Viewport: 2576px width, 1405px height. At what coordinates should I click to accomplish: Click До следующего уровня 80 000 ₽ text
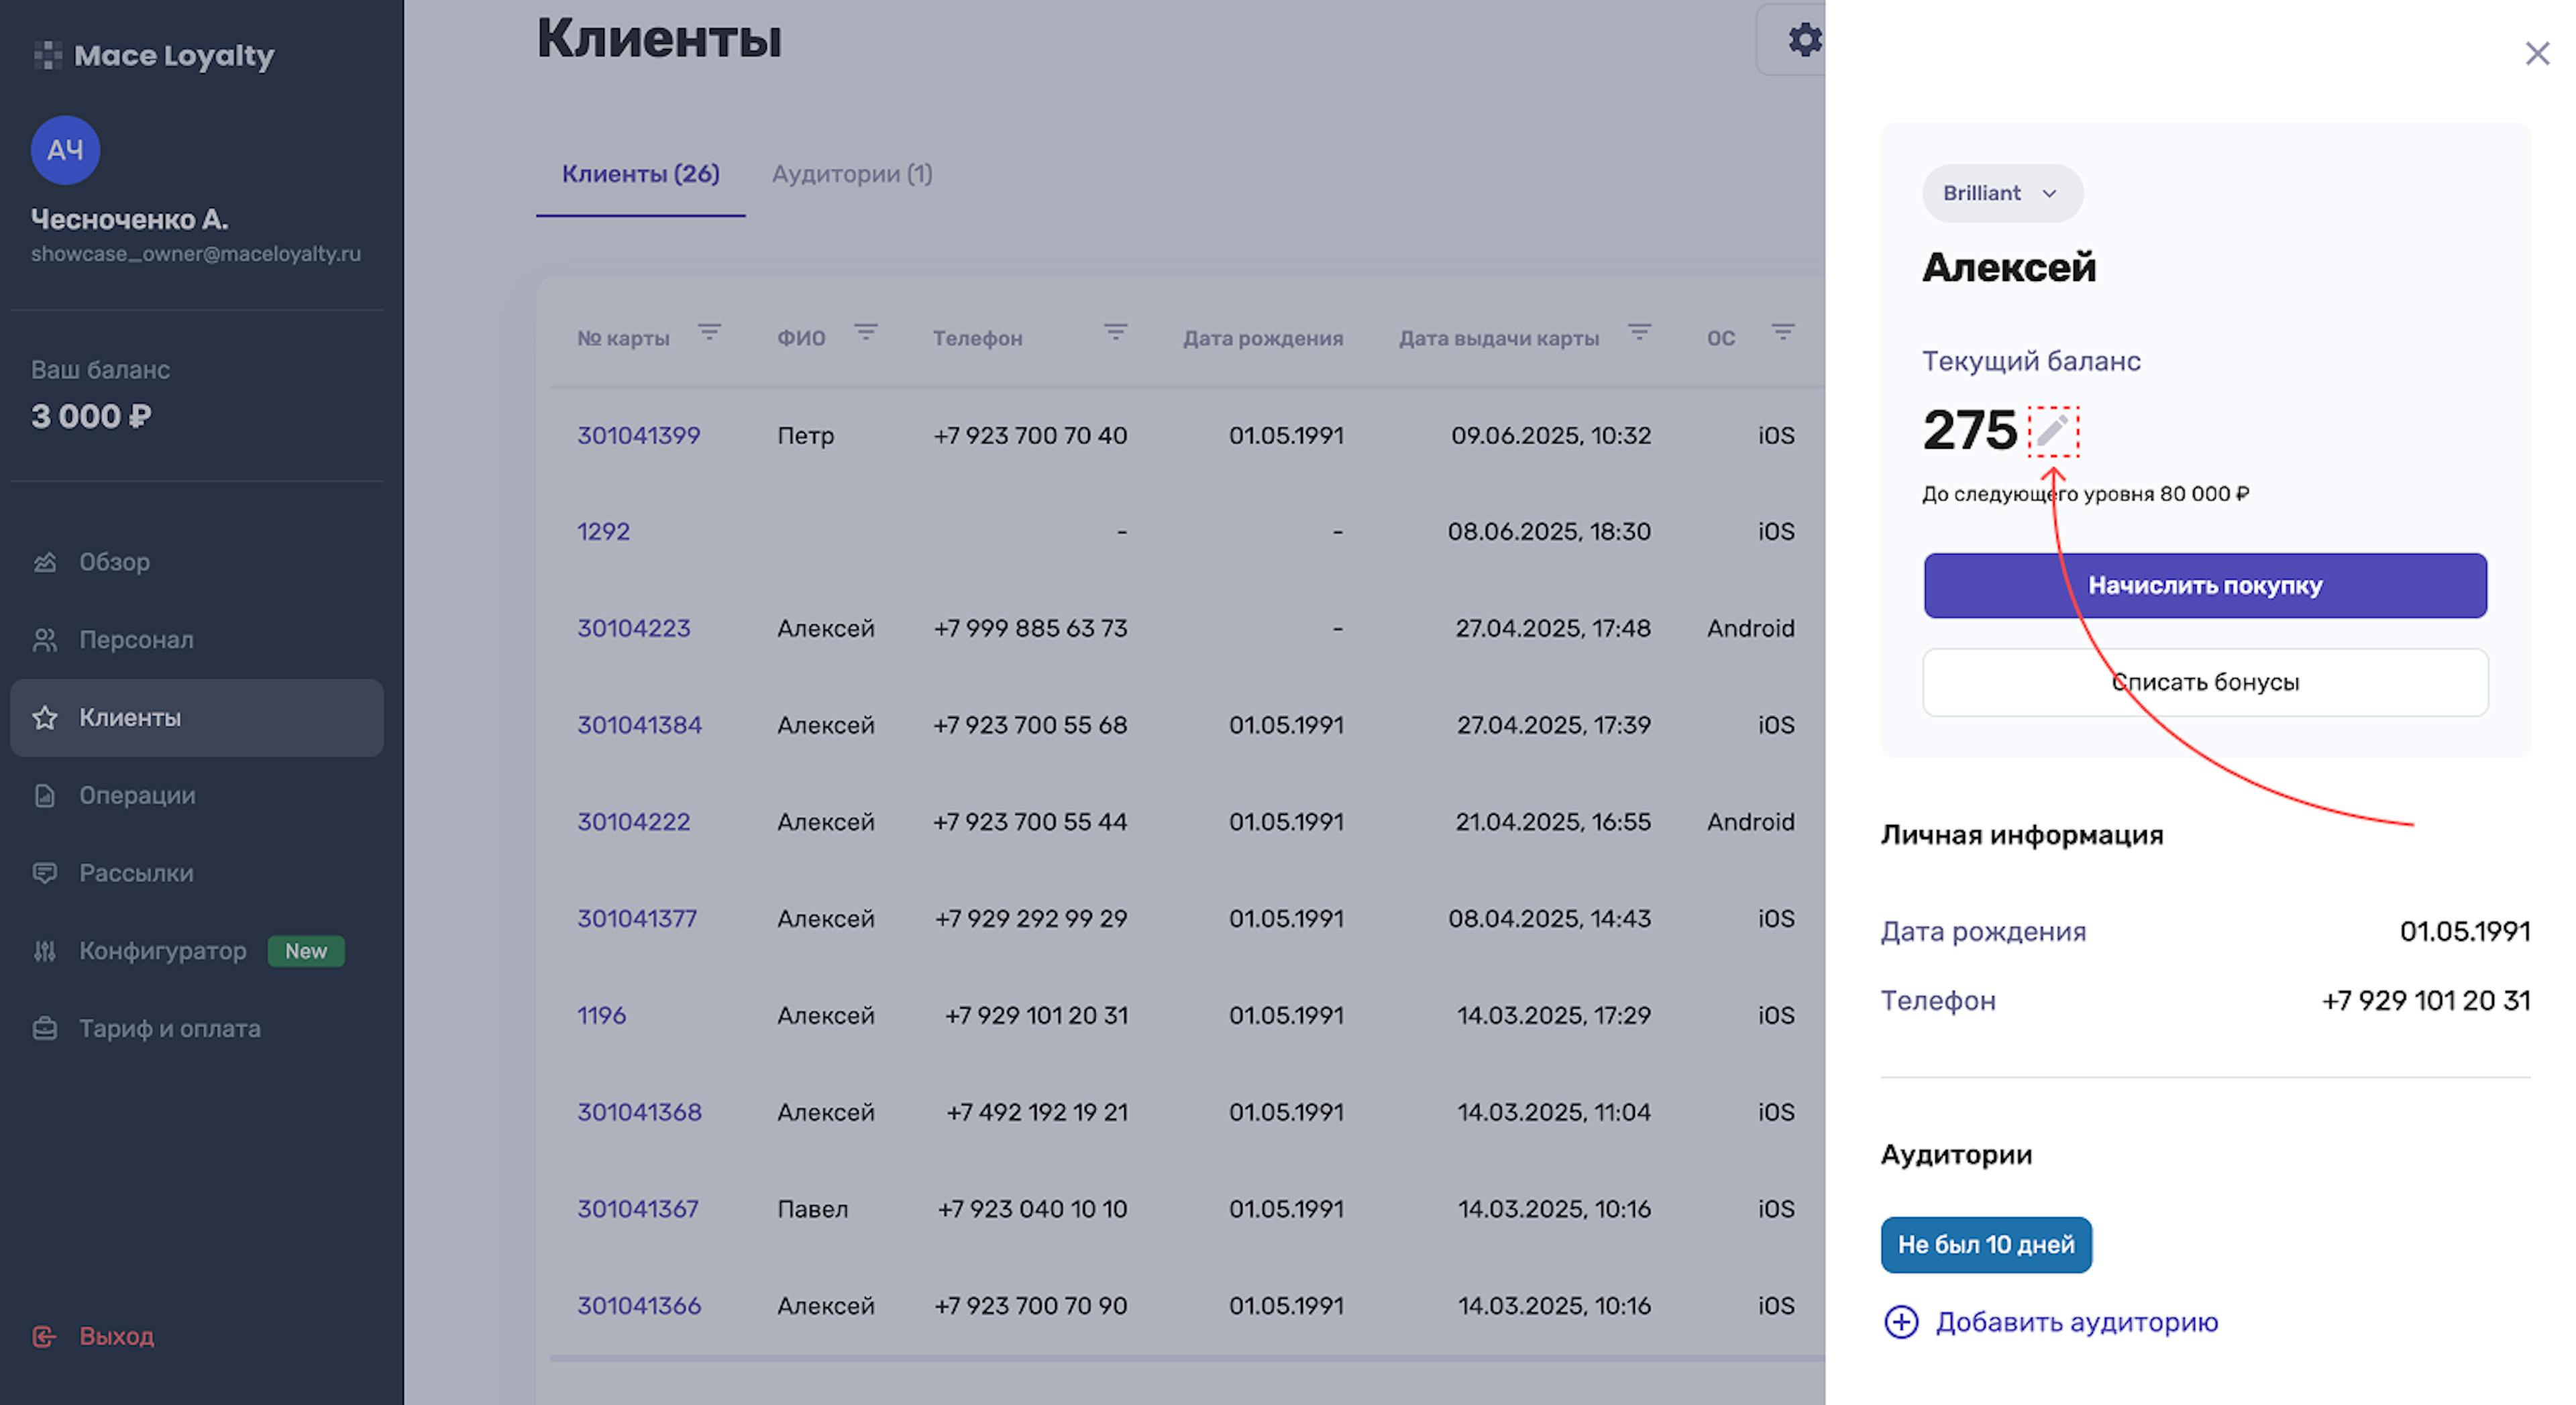point(2086,495)
